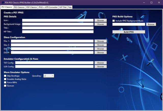Browse for the Icon file

(101, 20)
